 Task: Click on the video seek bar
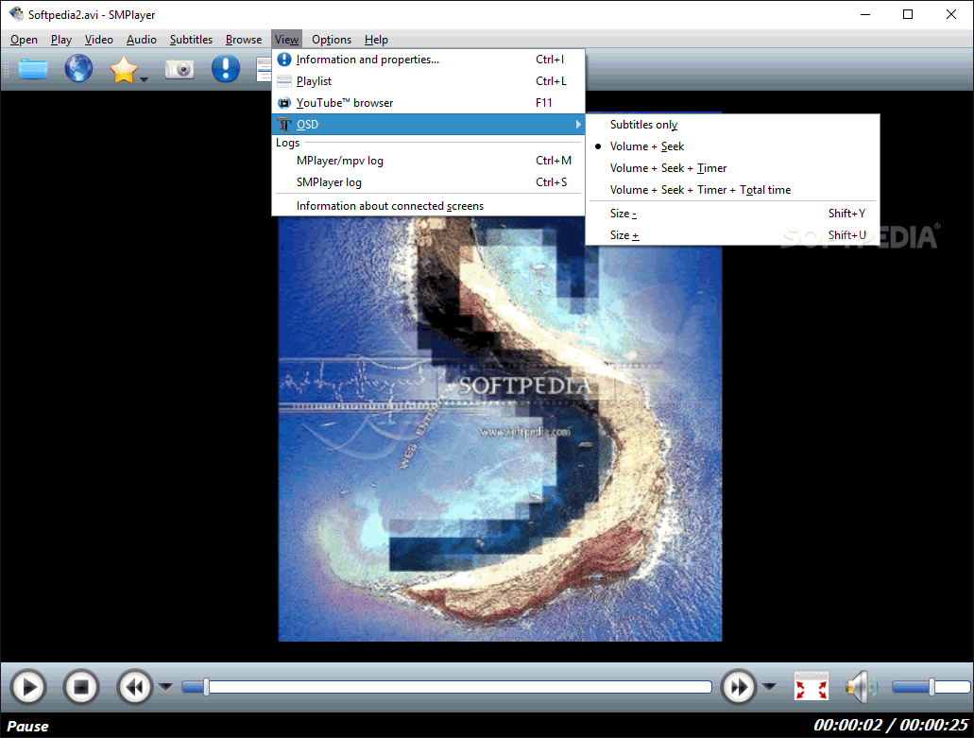click(447, 687)
